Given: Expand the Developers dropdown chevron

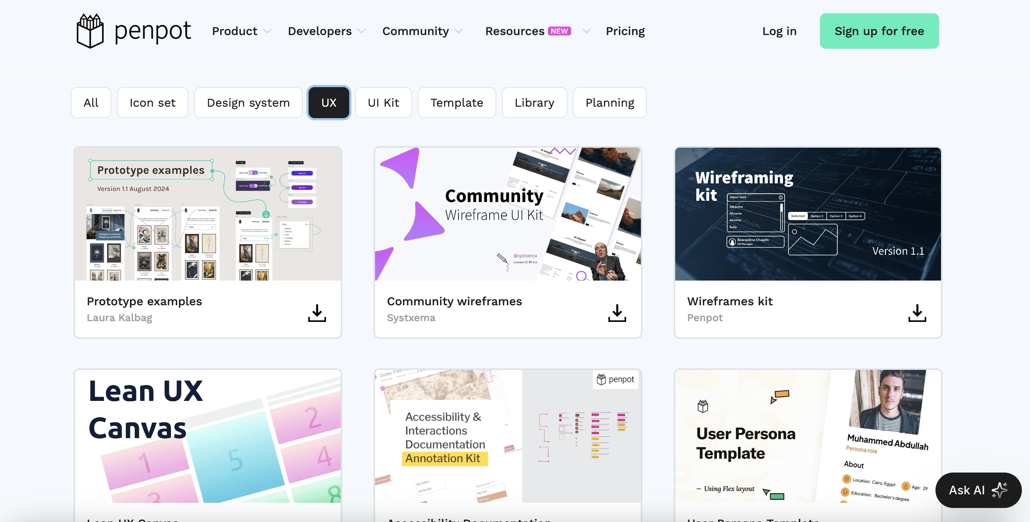Looking at the screenshot, I should point(361,31).
